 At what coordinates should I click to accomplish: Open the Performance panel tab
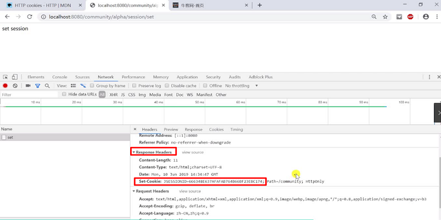[x=133, y=77]
